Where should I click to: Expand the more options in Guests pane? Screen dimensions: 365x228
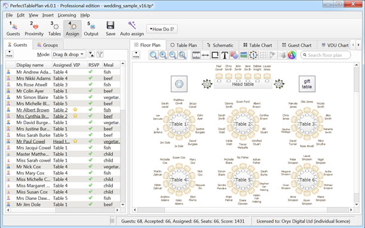click(x=10, y=54)
